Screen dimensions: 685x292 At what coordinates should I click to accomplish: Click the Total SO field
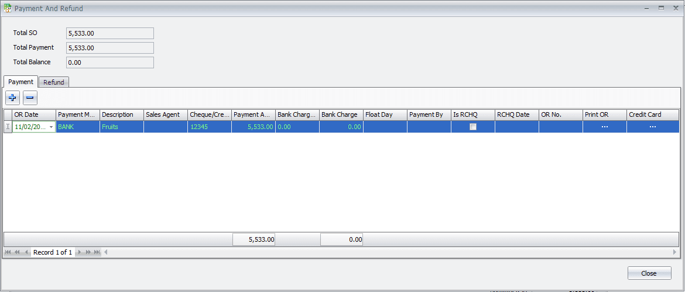pyautogui.click(x=110, y=33)
